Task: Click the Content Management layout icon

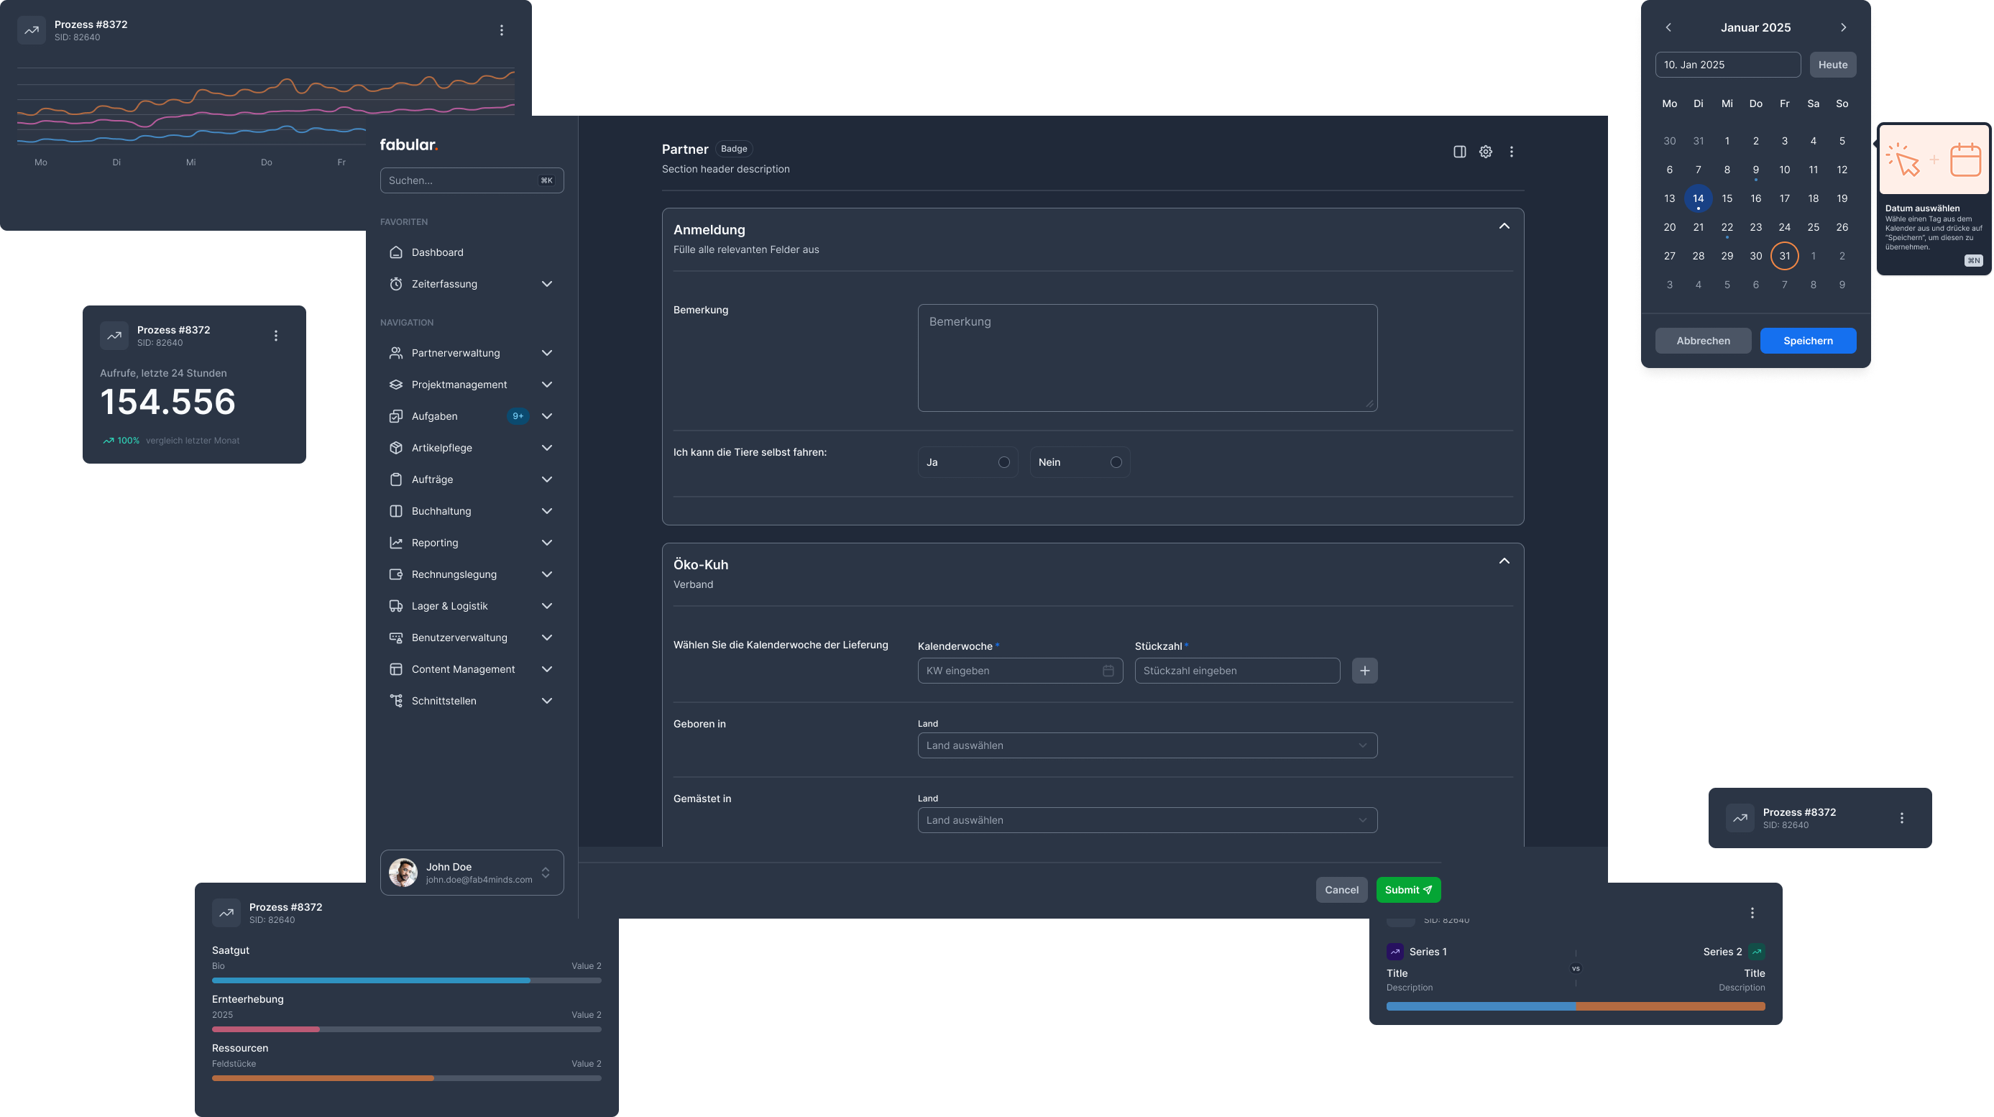Action: click(395, 670)
